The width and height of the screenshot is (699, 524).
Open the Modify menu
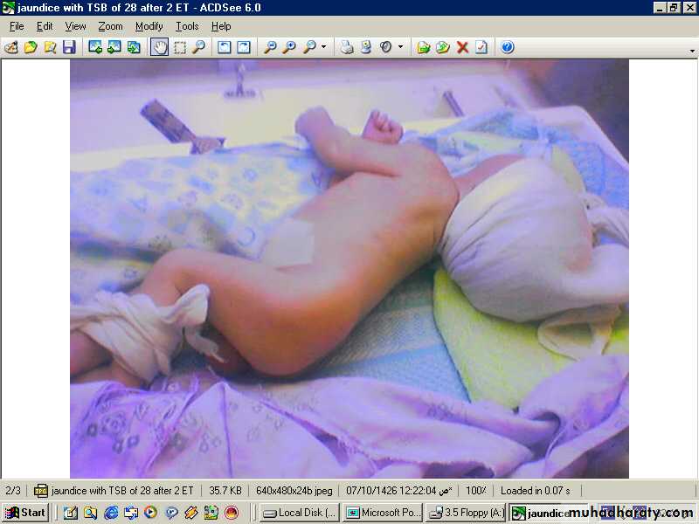[149, 26]
